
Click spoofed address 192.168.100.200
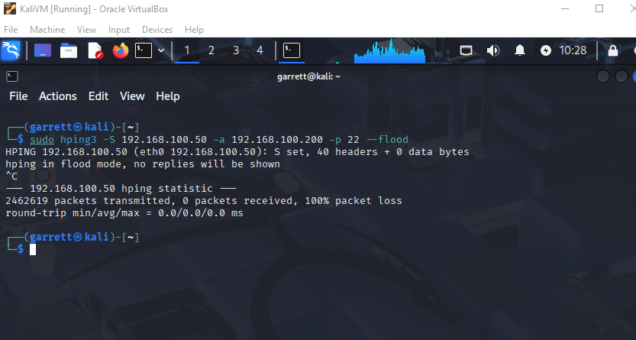[x=277, y=140]
